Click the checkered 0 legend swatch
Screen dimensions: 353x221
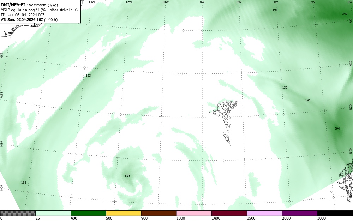tap(18, 213)
